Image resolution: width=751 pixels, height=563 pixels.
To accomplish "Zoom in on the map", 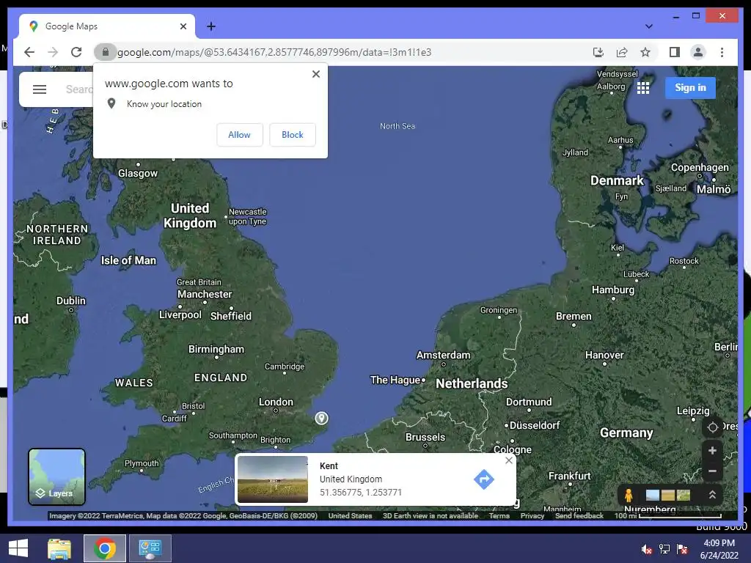I will 712,451.
